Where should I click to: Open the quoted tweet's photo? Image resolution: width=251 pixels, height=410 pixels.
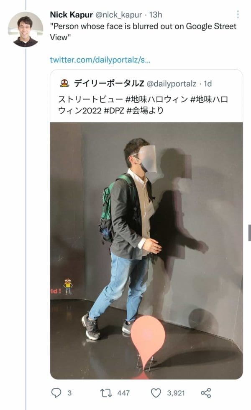click(x=146, y=251)
